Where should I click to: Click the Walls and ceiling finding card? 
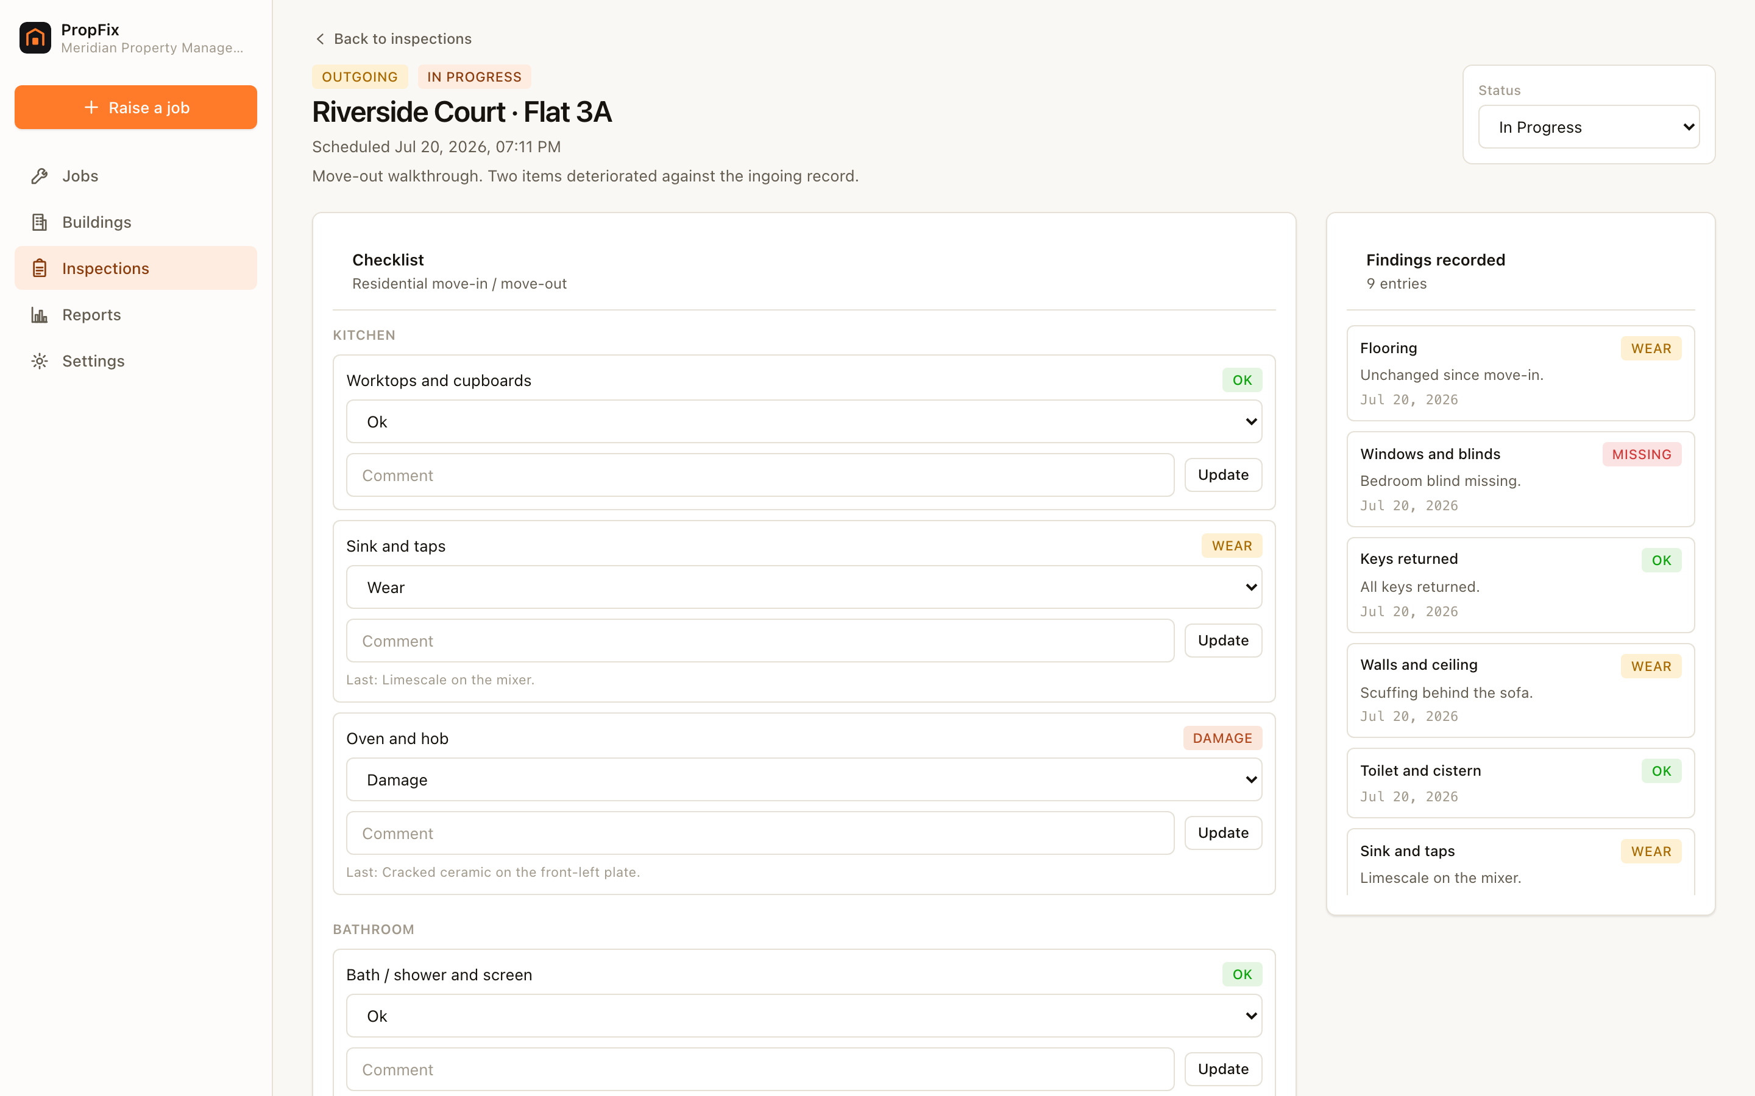click(1520, 690)
